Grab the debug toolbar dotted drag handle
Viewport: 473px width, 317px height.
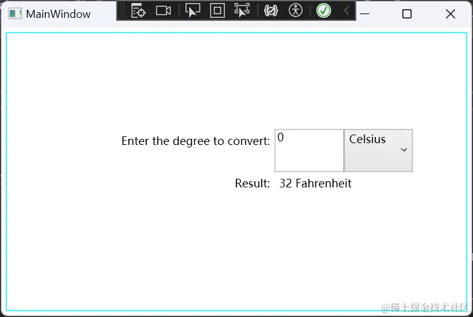(122, 11)
